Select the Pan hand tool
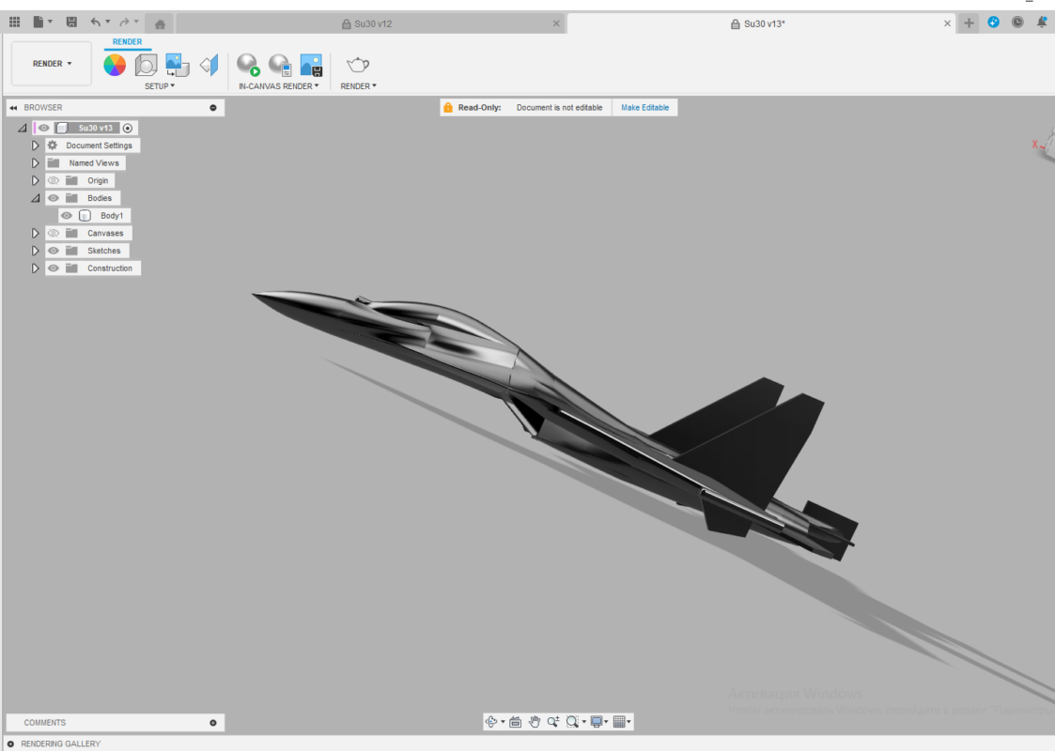Screen dimensions: 1055x751 pyautogui.click(x=535, y=721)
